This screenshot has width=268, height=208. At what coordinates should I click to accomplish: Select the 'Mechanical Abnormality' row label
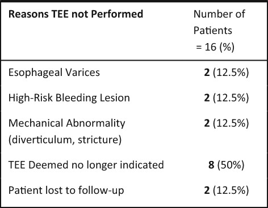pos(67,124)
